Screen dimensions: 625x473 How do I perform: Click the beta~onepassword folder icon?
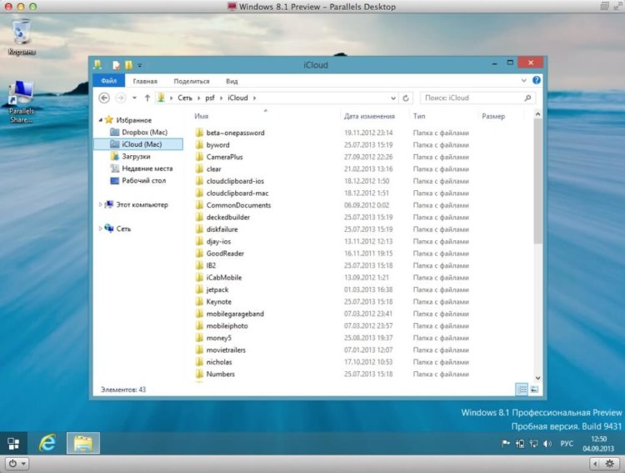tap(199, 133)
